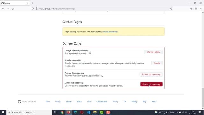Click 'This repository is currently public.' text
This screenshot has width=204, height=115.
click(79, 53)
